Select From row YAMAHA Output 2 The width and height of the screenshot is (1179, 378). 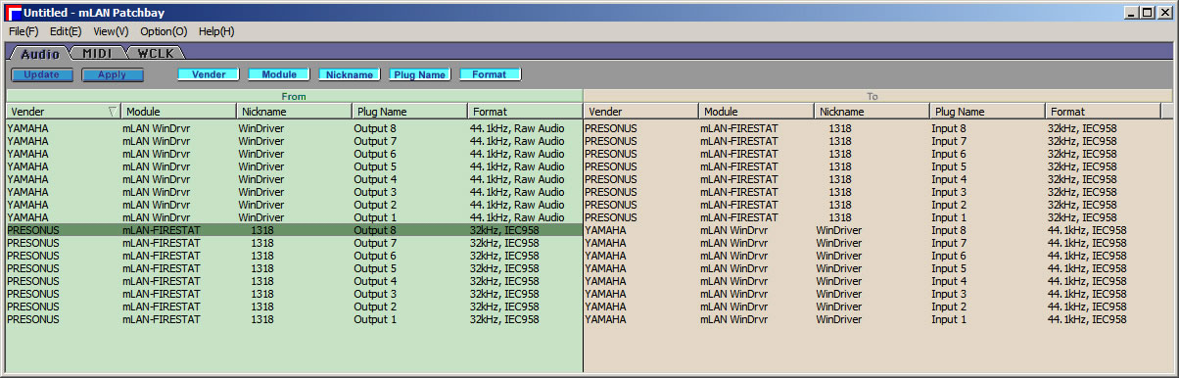pyautogui.click(x=294, y=205)
